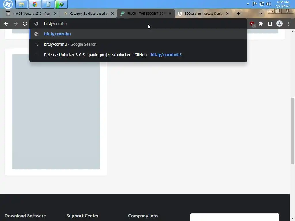This screenshot has height=221, width=295.
Task: Open the Action Center flag icon
Action: [255, 4]
